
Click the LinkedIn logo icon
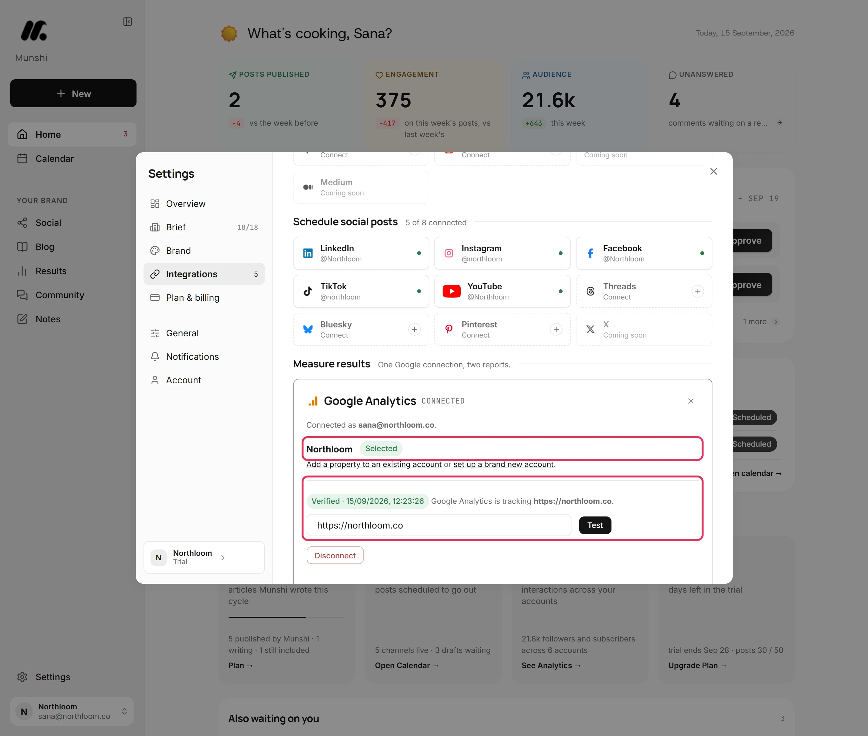(x=308, y=253)
